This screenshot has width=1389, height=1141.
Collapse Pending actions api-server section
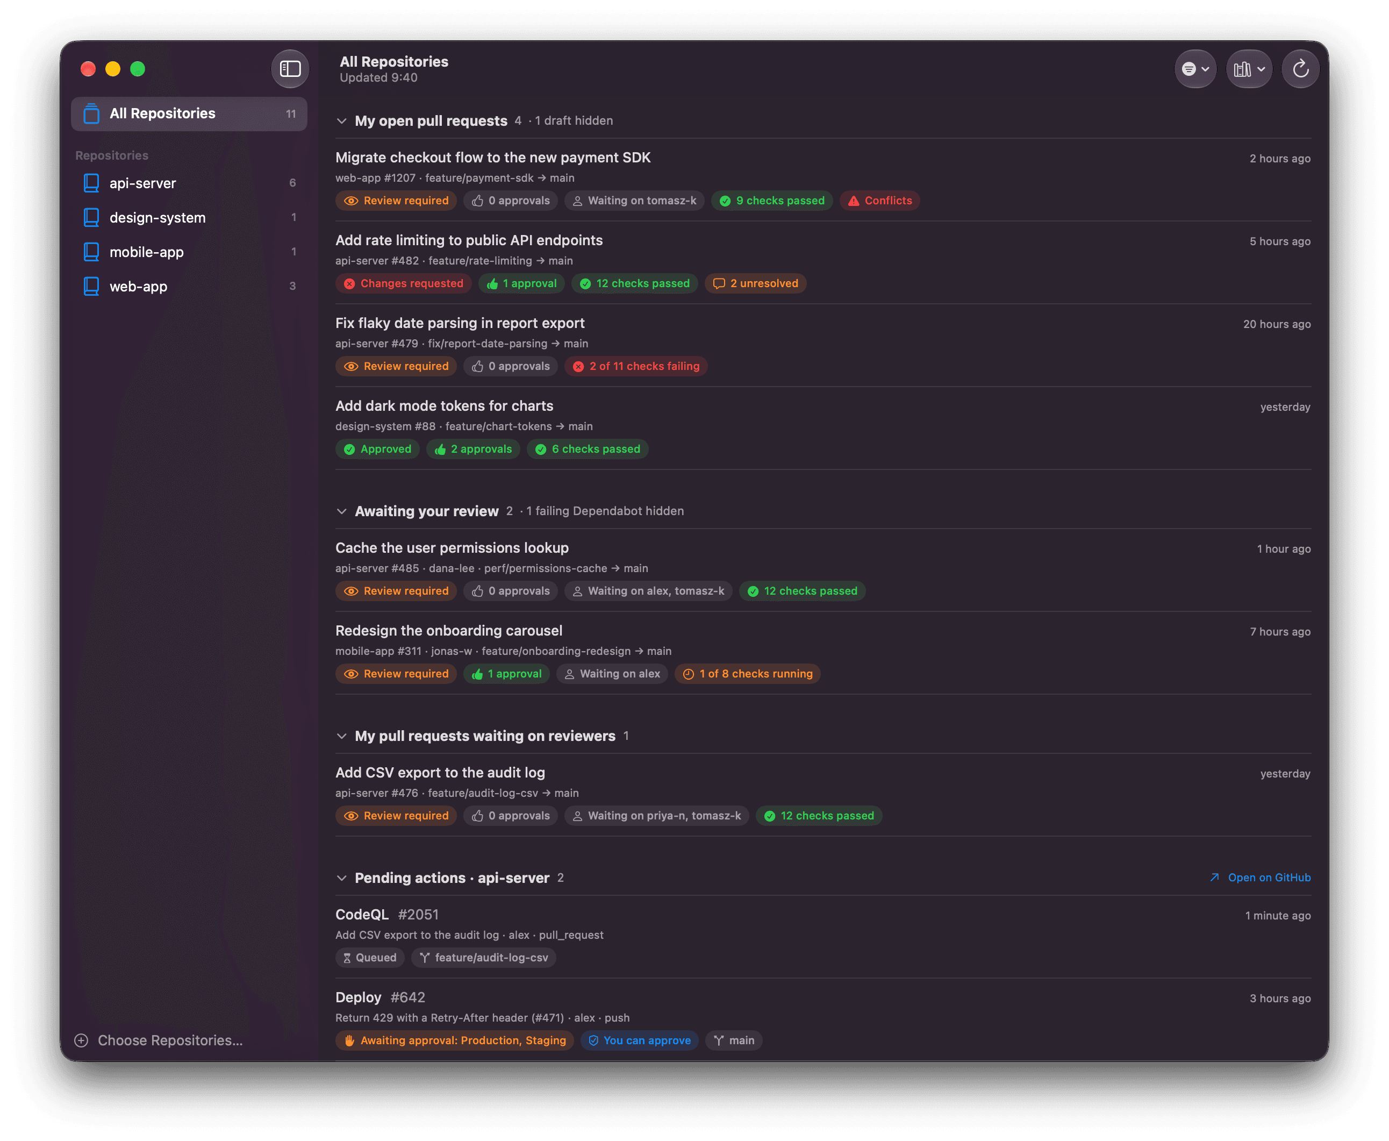342,878
